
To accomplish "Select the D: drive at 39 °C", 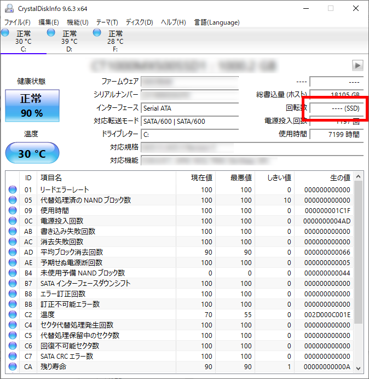I will click(70, 41).
